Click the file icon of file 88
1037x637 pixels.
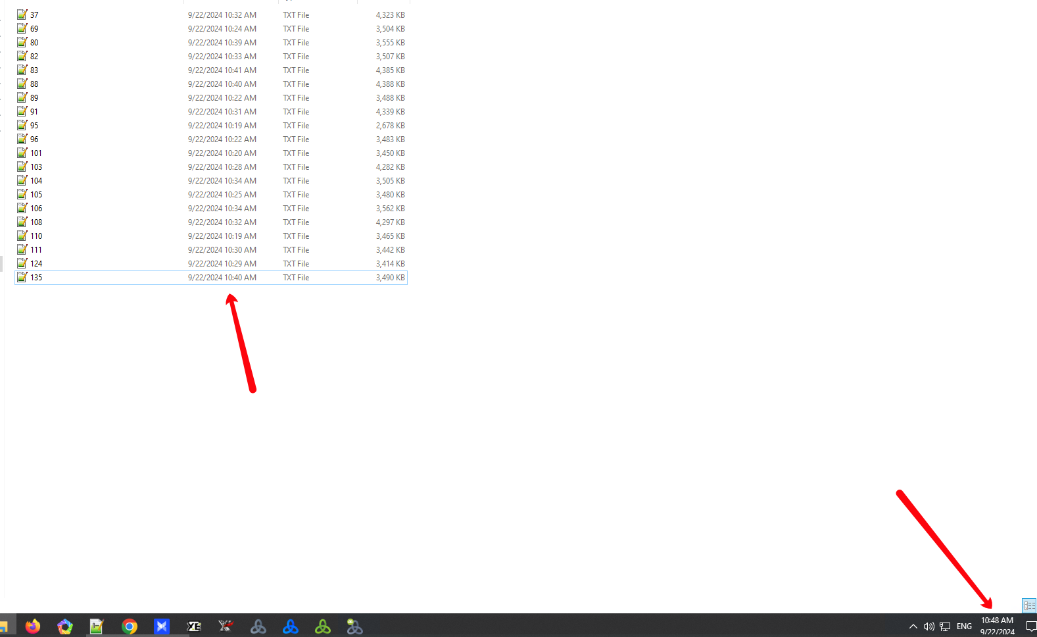[22, 84]
